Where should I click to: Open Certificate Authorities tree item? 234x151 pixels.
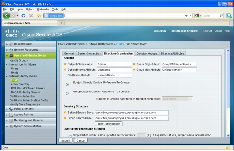[x=23, y=96]
